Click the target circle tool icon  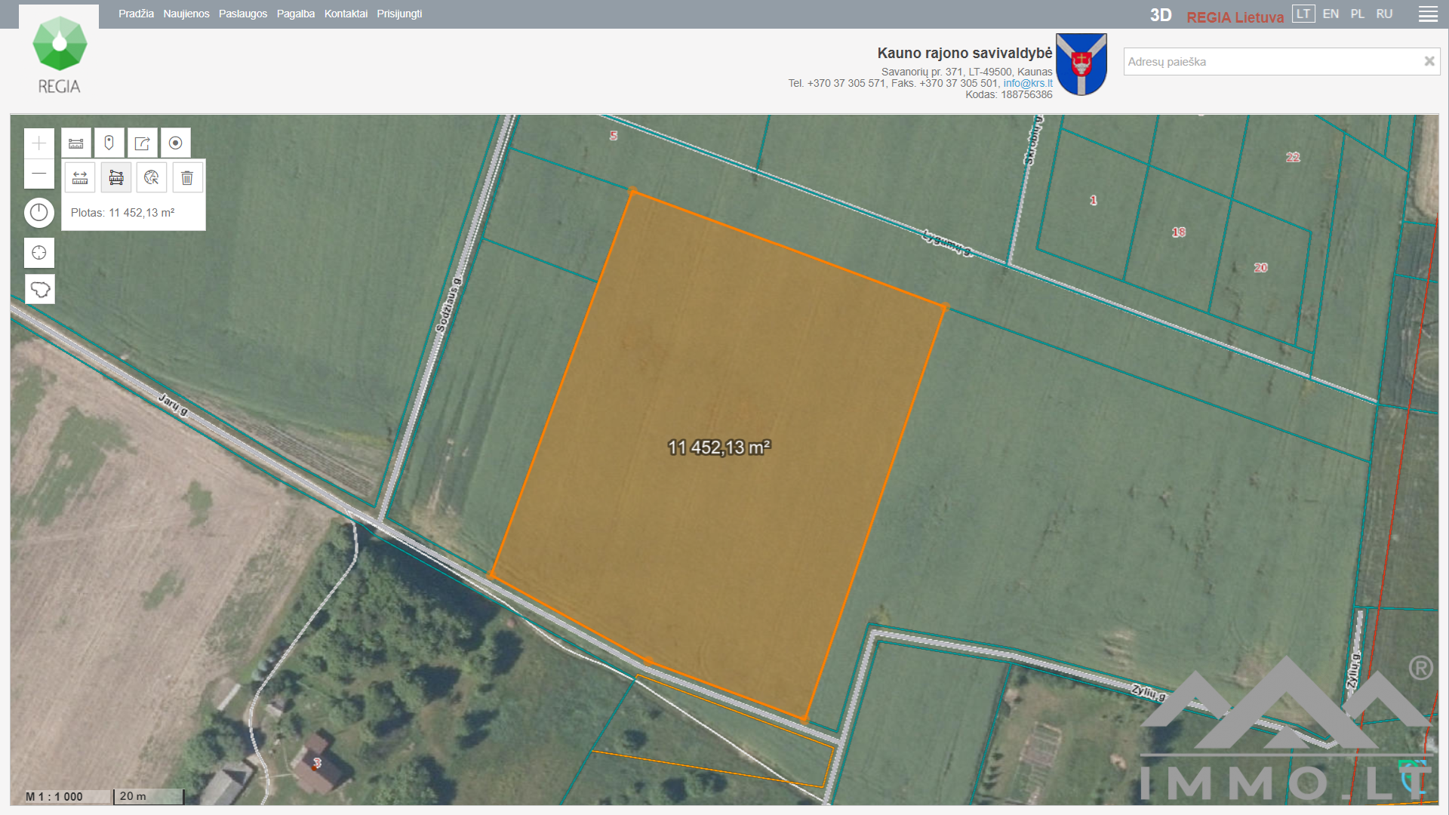coord(175,143)
